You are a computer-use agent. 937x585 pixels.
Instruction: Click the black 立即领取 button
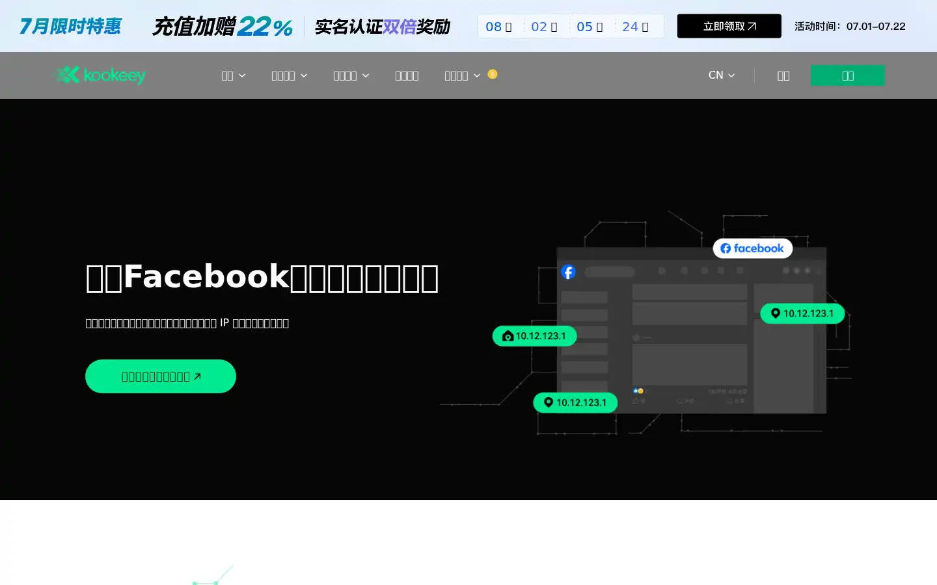(x=729, y=26)
